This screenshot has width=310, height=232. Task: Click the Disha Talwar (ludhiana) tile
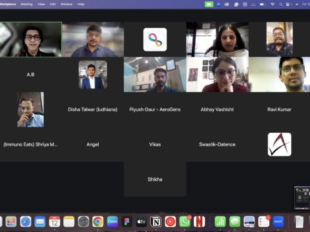tap(93, 110)
